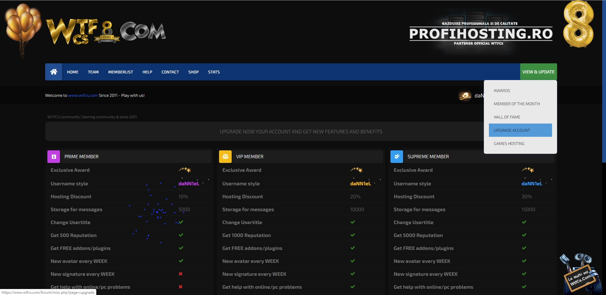
Task: Open MEMBER OF THE MONTH entry
Action: [x=516, y=104]
